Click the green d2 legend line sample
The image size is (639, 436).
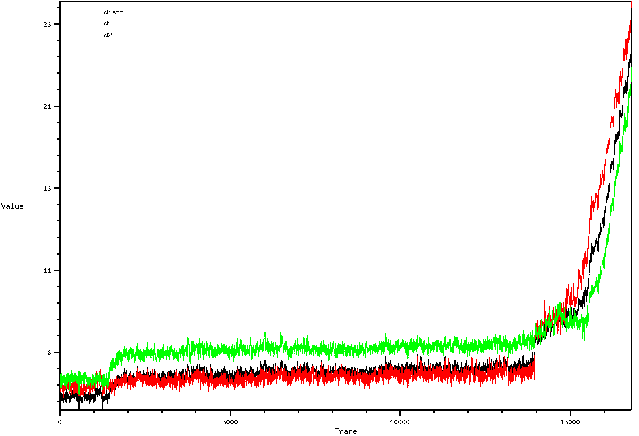[x=89, y=35]
